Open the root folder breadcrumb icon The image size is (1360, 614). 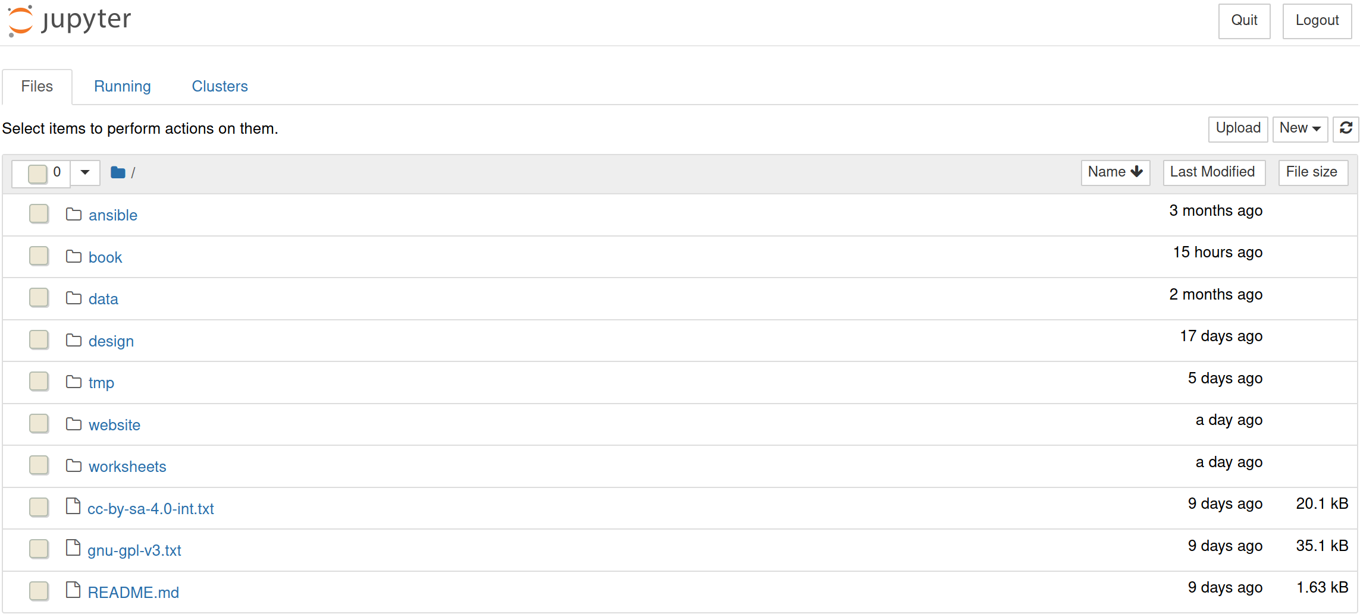(118, 172)
